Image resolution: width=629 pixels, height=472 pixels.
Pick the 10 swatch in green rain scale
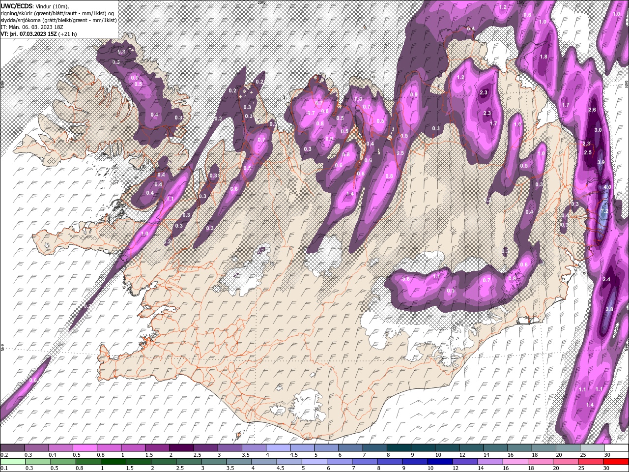click(440, 462)
